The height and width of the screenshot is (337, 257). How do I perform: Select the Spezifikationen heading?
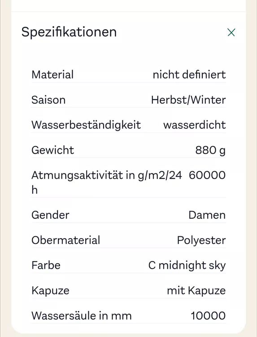pos(69,32)
